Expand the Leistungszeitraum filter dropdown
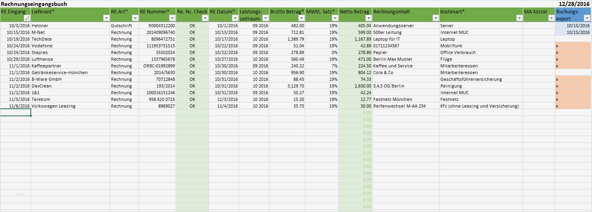Viewport: 592px width, 212px height. [x=265, y=18]
